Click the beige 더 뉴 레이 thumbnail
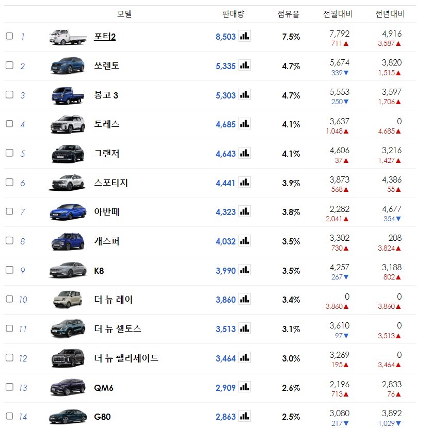 click(x=68, y=299)
